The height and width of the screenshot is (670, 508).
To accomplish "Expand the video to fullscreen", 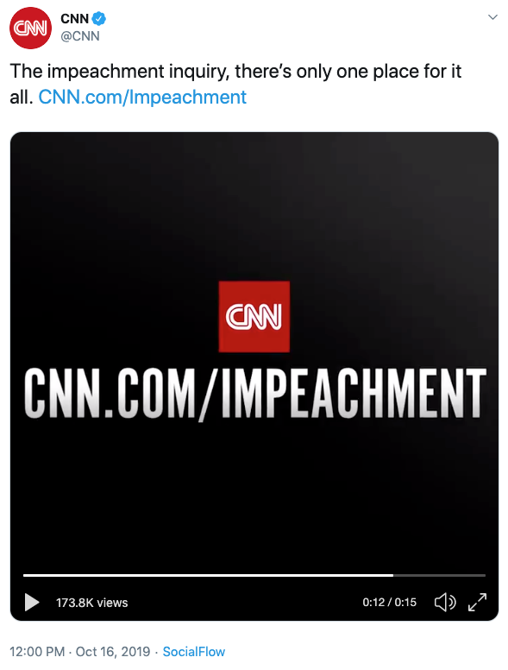I will click(477, 602).
